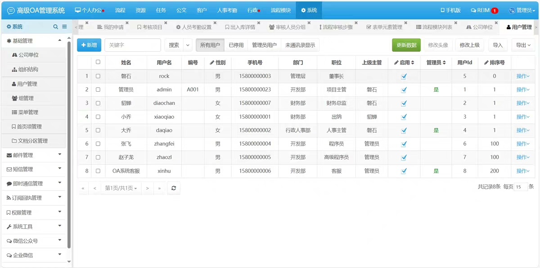This screenshot has width=540, height=268.
Task: Open the 人事考勤 top menu
Action: pos(227,10)
